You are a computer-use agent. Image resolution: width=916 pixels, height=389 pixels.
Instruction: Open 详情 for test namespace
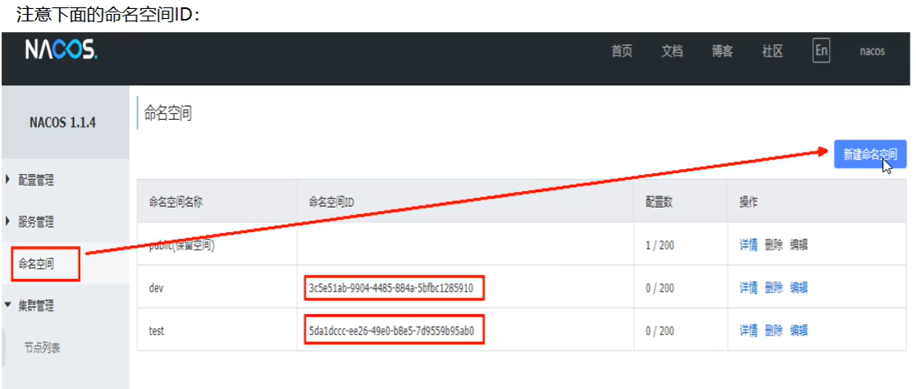click(749, 331)
